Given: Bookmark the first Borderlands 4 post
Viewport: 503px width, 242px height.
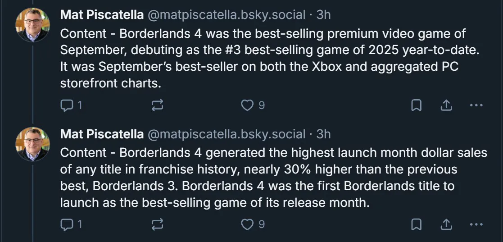Looking at the screenshot, I should [417, 105].
